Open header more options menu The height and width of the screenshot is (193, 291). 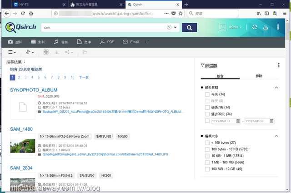(278, 27)
